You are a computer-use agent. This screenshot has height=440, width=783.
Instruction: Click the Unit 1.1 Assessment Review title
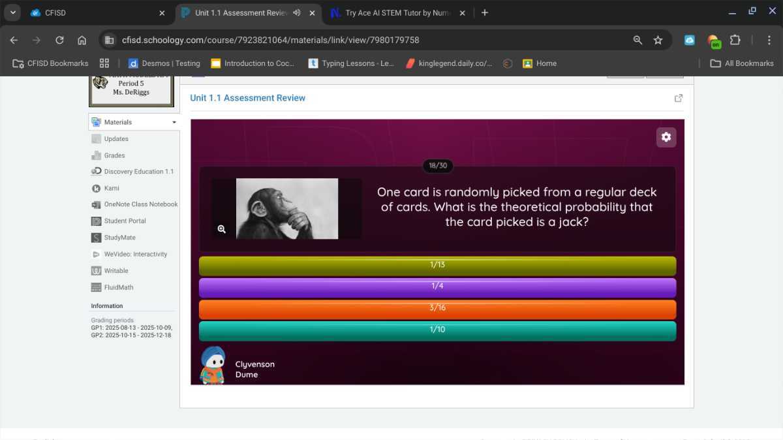(x=248, y=98)
